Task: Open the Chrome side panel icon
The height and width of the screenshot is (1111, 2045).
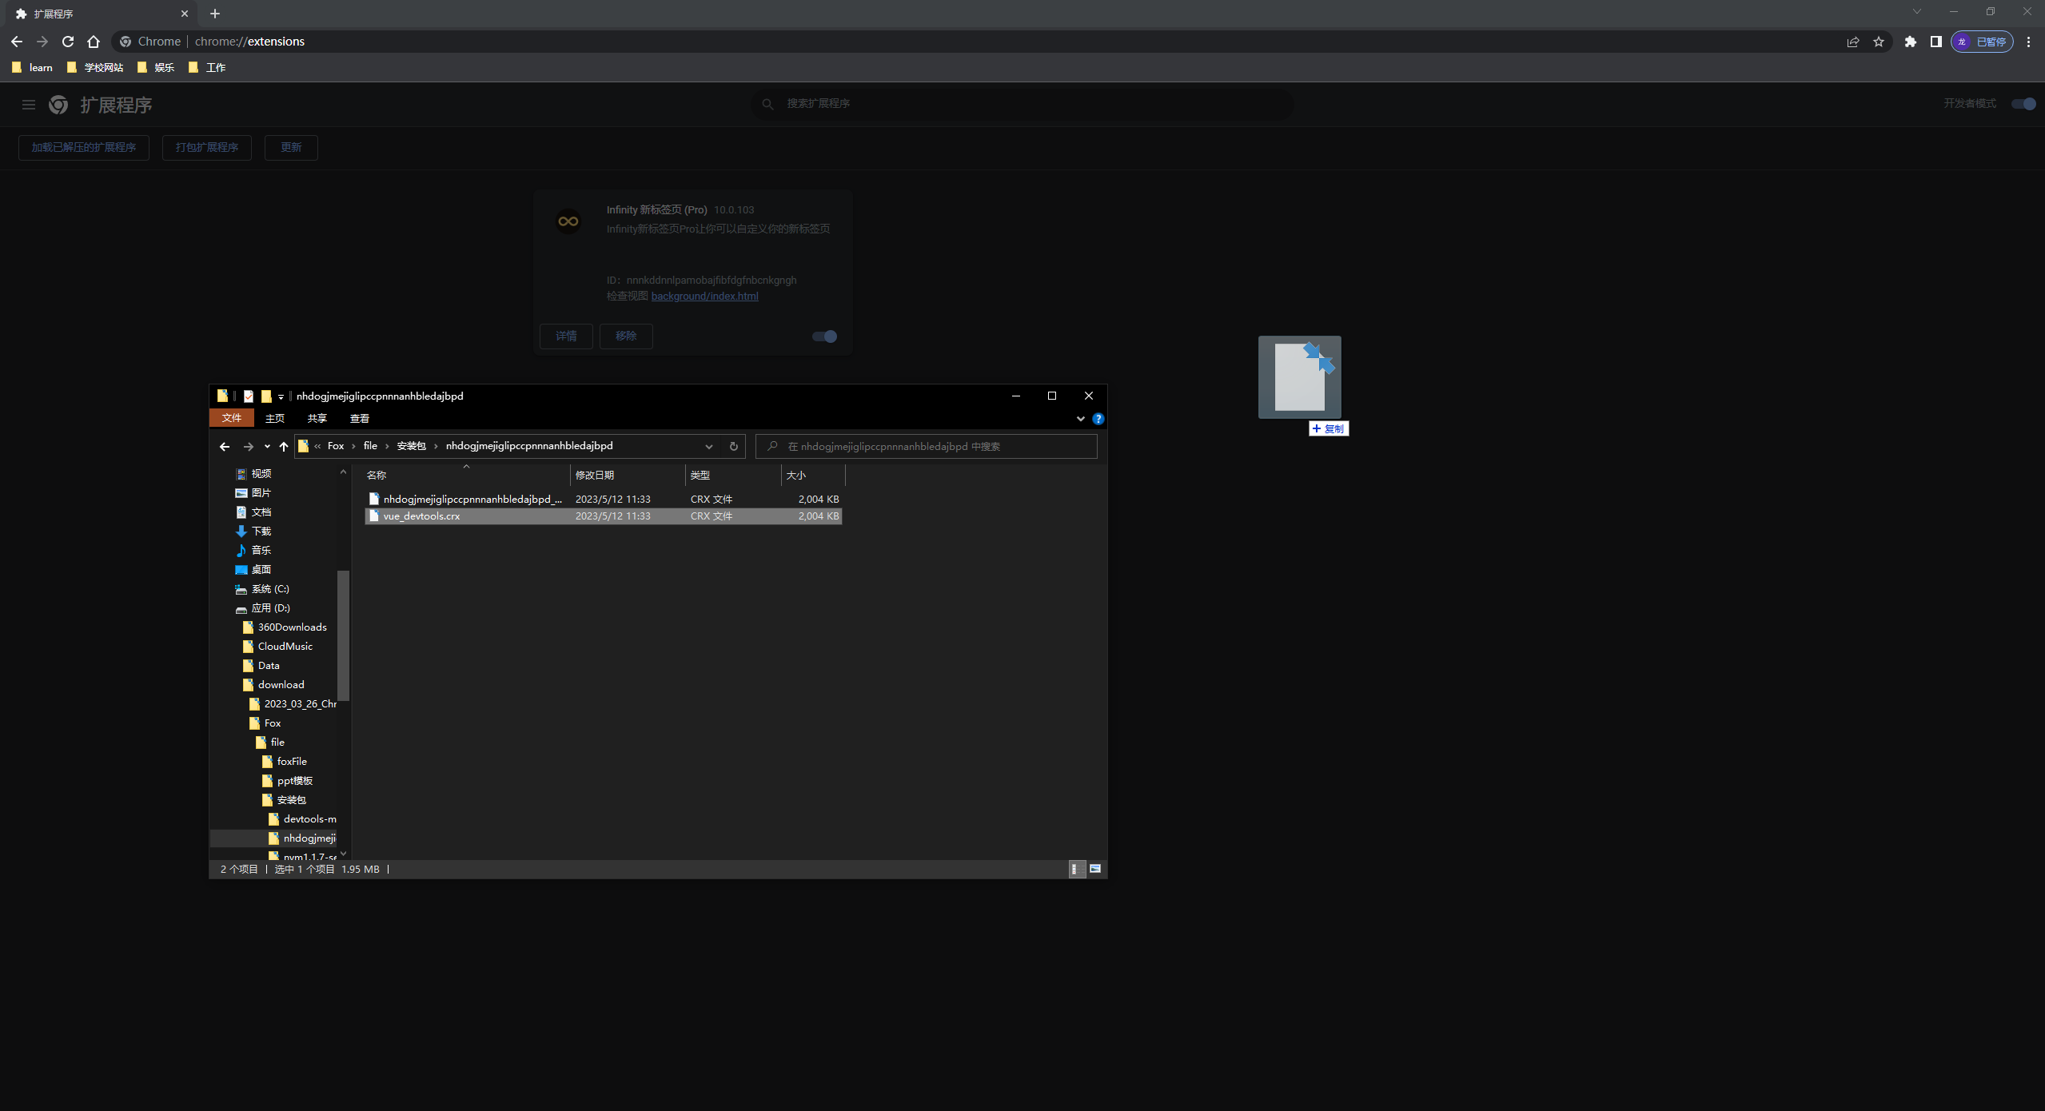Action: click(1935, 42)
